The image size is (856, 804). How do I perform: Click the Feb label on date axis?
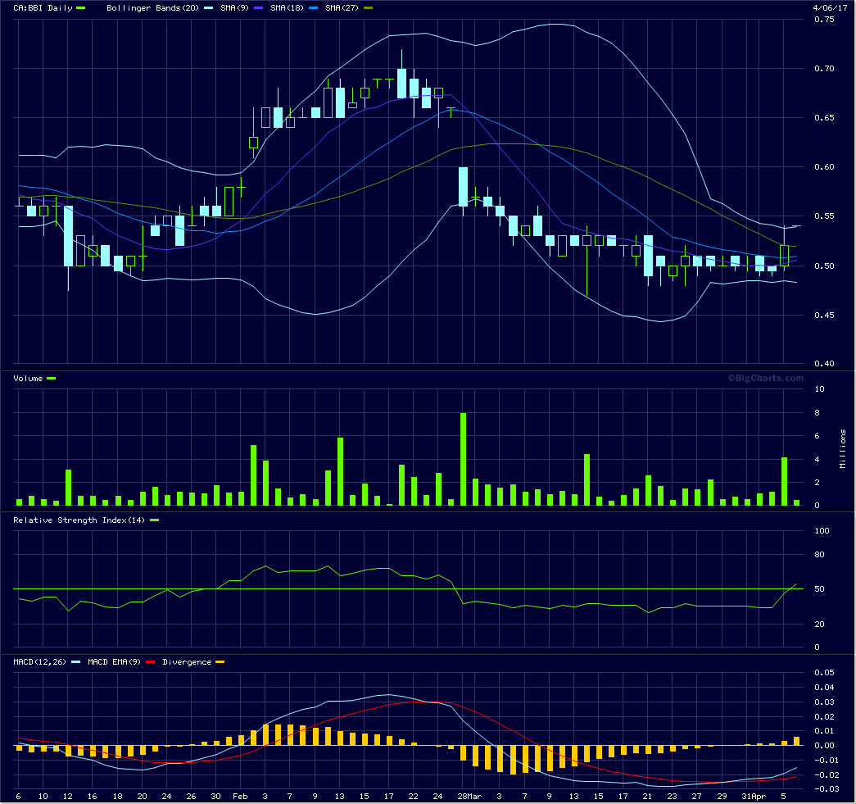[x=240, y=796]
